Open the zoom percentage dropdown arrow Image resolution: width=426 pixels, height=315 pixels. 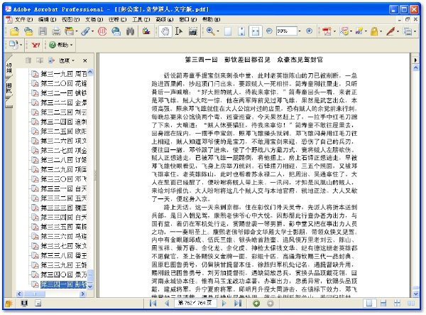click(x=300, y=31)
